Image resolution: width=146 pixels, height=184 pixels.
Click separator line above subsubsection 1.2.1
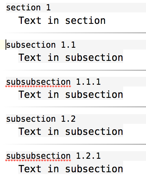point(75,144)
